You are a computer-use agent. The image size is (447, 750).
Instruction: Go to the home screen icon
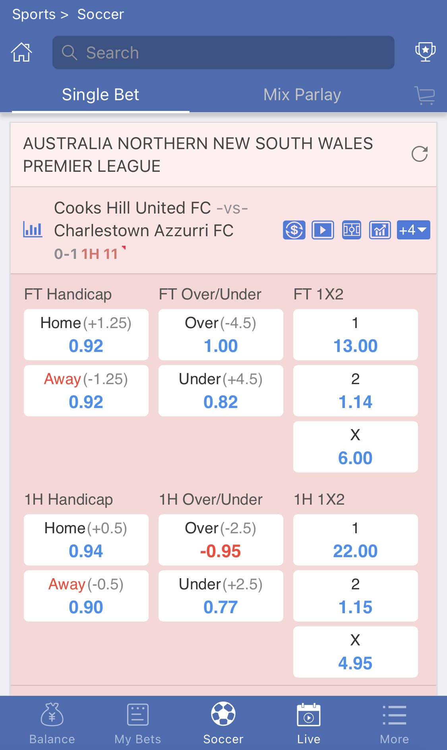pos(21,52)
